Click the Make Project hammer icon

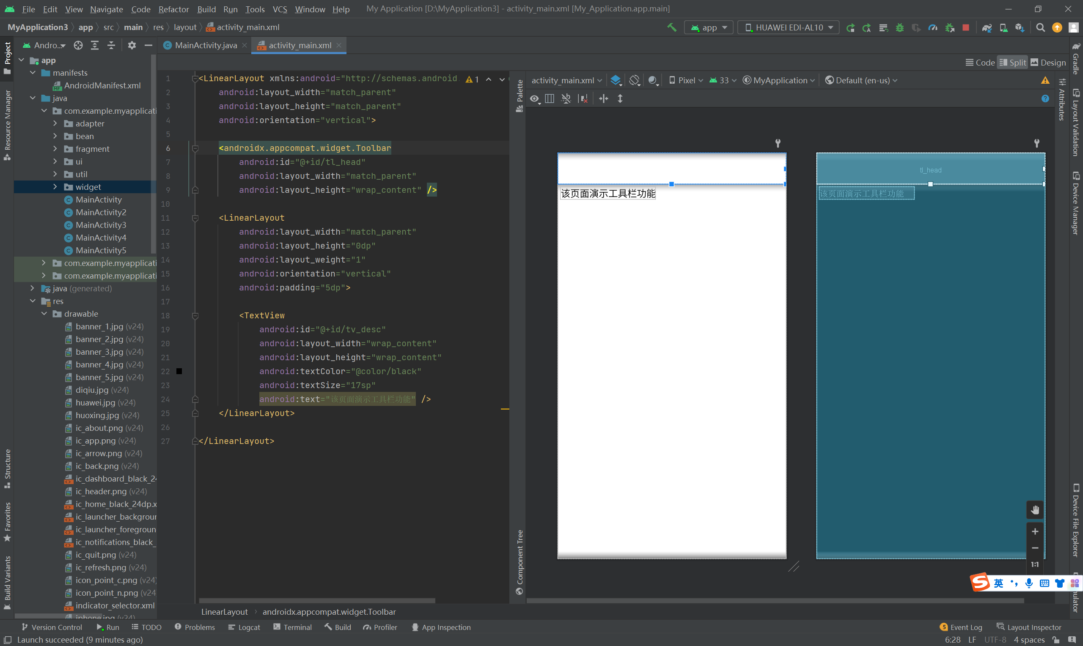pos(671,27)
